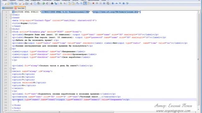Click the form action="formdata.php" line
The height and width of the screenshot is (113, 202).
(x=47, y=32)
